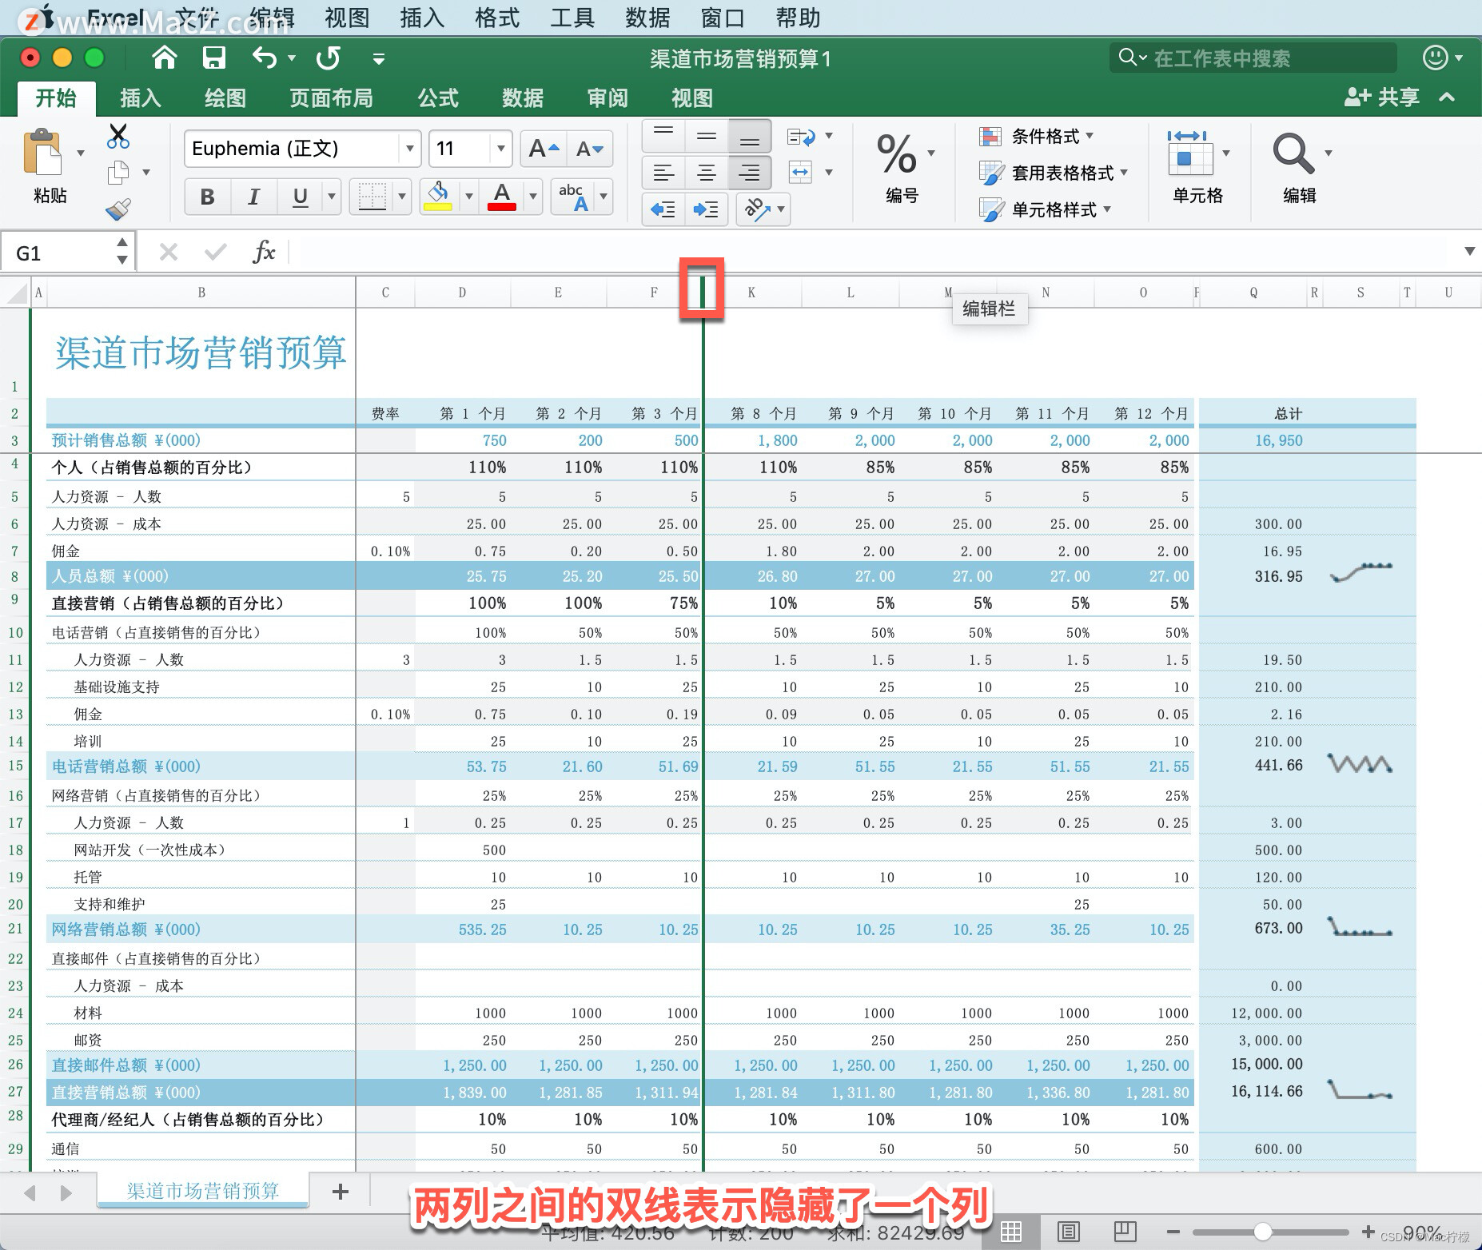Toggle italic formatting
Image resolution: width=1482 pixels, height=1250 pixels.
point(253,197)
